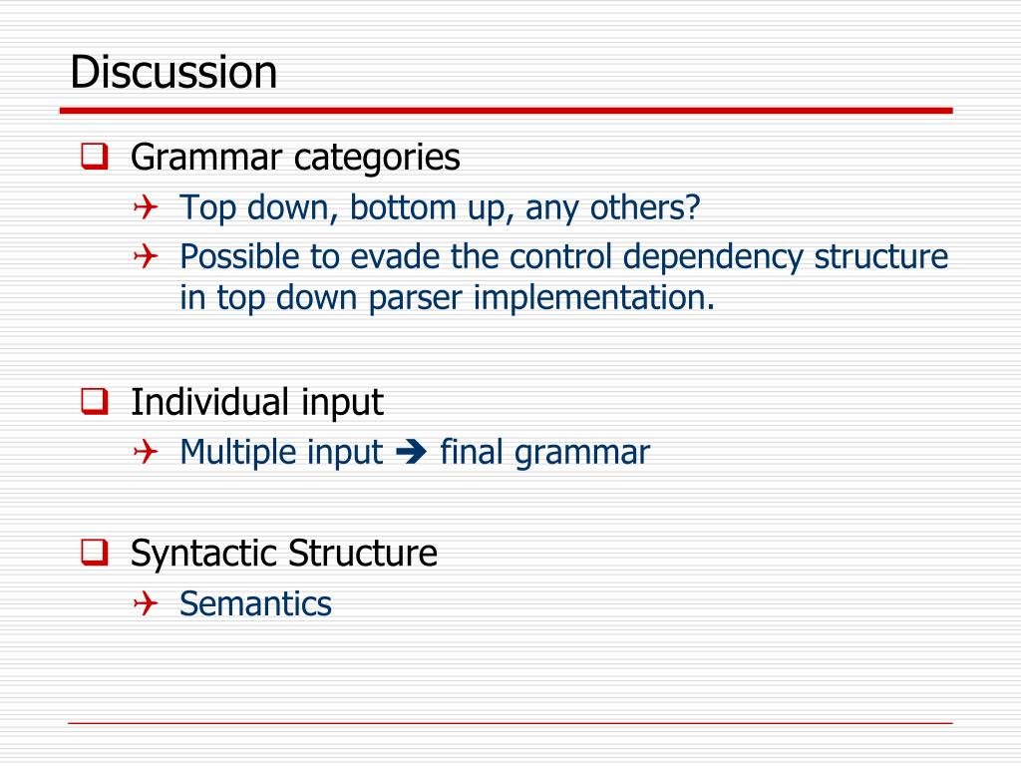Click the 'Top down, bottom up, any others?' line

[x=440, y=207]
